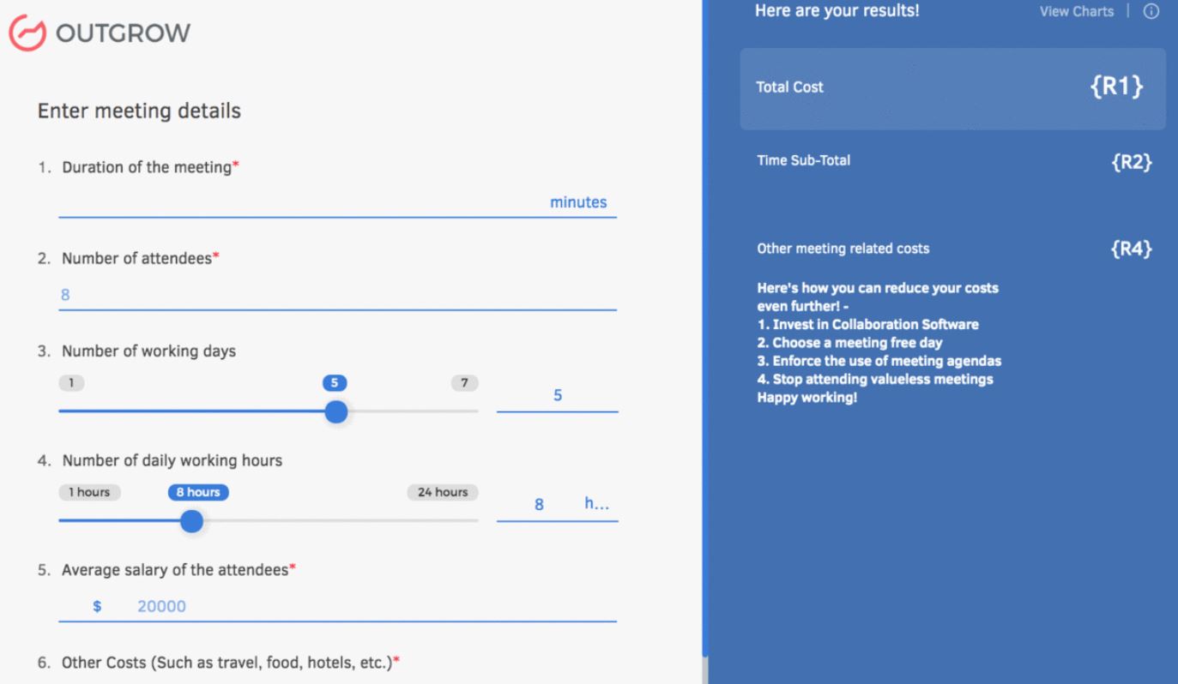
Task: Open the info icon beside View Charts
Action: tap(1151, 12)
